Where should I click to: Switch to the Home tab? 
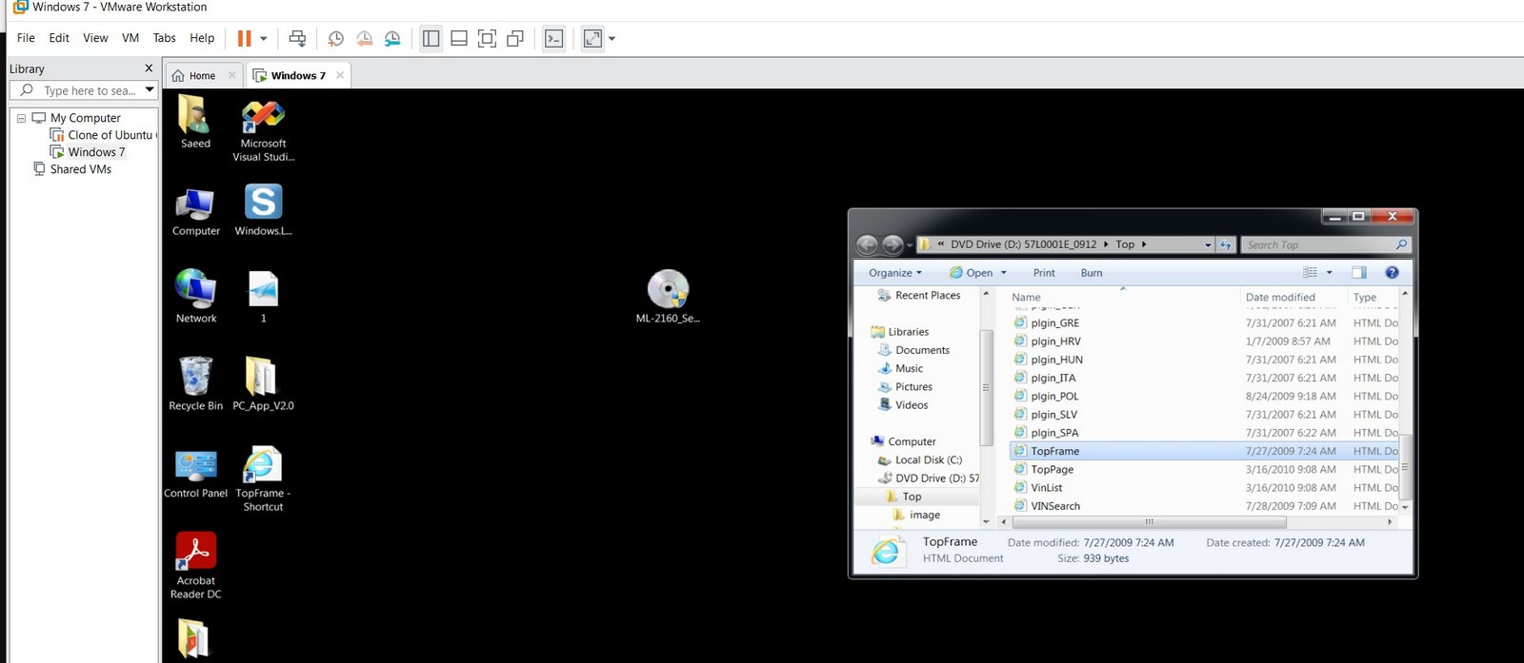pyautogui.click(x=202, y=75)
